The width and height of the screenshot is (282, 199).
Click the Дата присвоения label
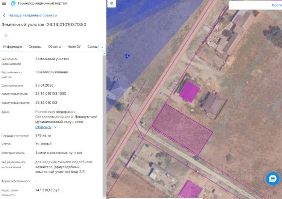[12, 86]
